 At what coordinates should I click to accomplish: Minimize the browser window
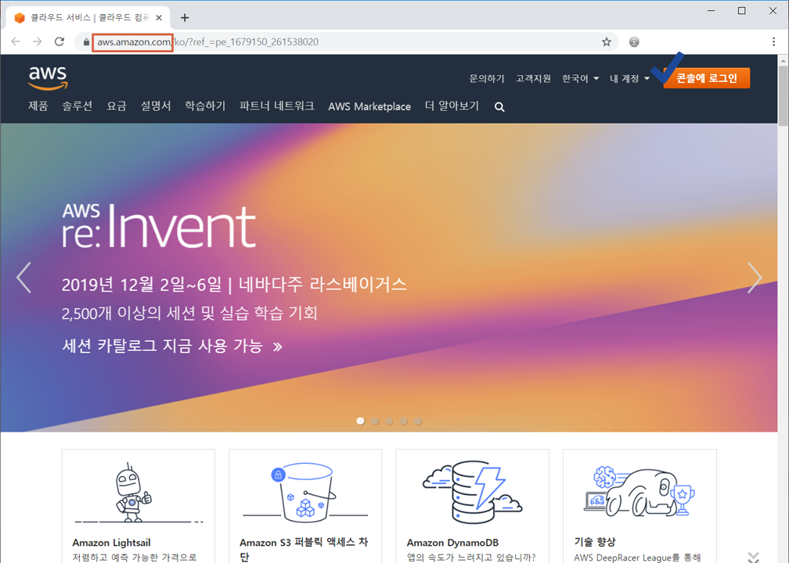pyautogui.click(x=711, y=11)
